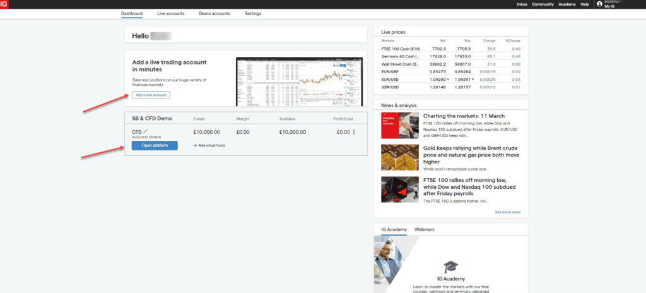
Task: Click the Funds value £10,000.00
Action: coord(206,132)
